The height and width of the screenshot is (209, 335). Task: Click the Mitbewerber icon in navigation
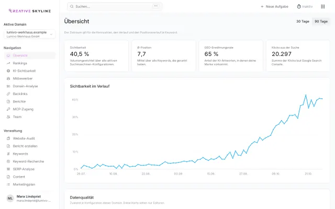point(8,79)
